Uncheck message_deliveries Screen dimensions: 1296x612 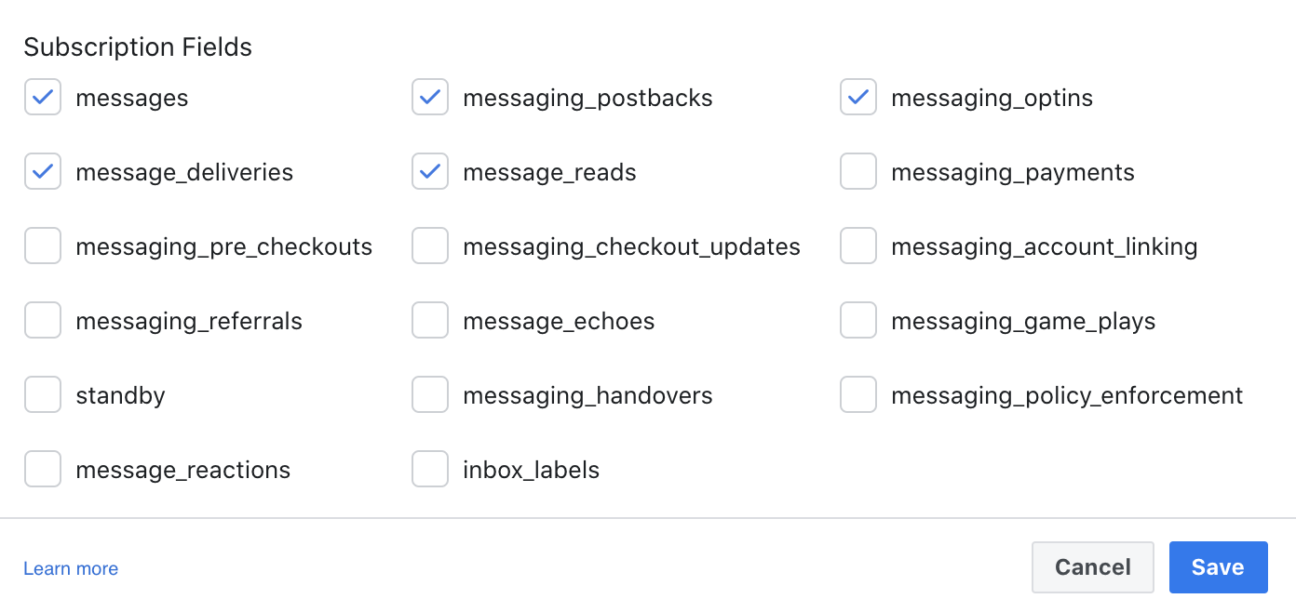click(x=43, y=171)
